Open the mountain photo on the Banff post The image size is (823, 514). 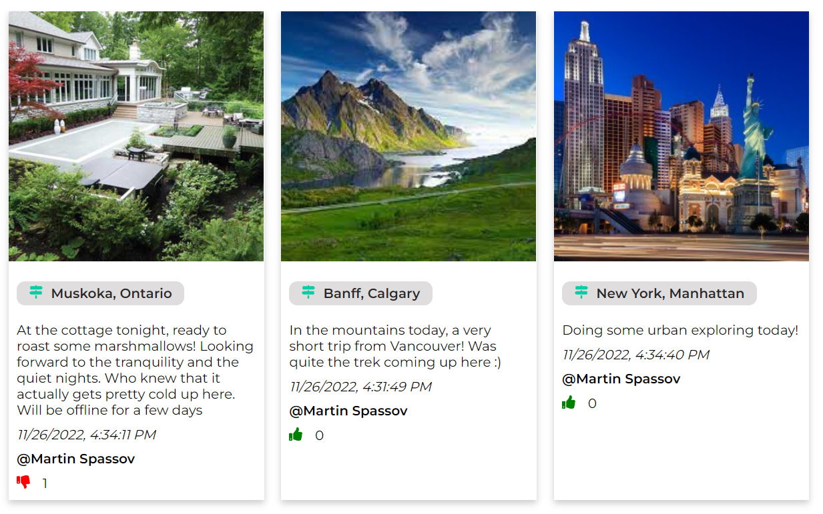pyautogui.click(x=408, y=135)
